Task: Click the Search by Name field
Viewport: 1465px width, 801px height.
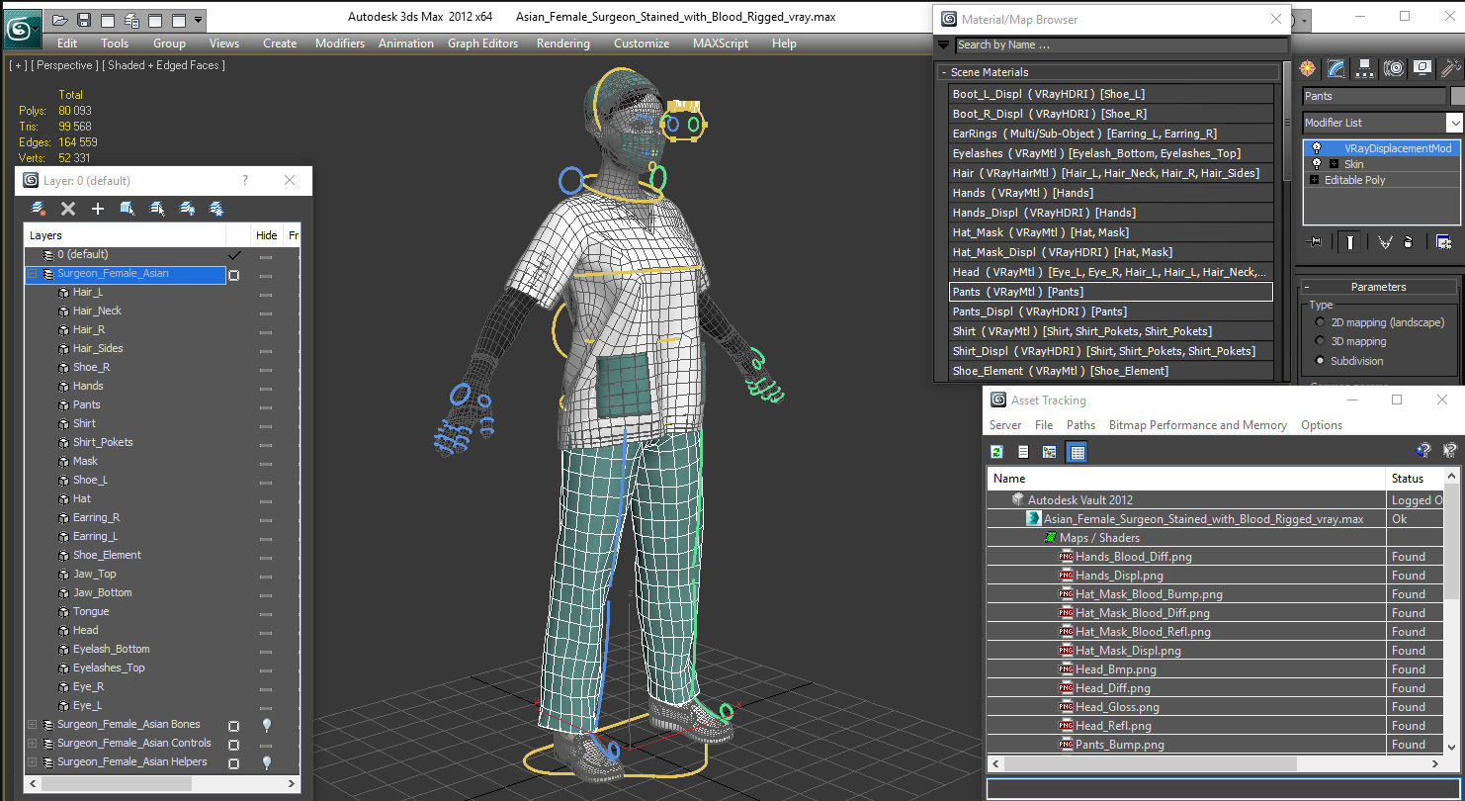Action: tap(1122, 44)
